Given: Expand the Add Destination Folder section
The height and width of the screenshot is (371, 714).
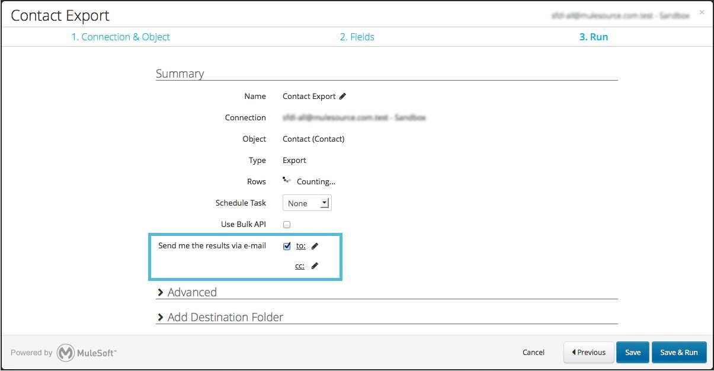Looking at the screenshot, I should [220, 317].
